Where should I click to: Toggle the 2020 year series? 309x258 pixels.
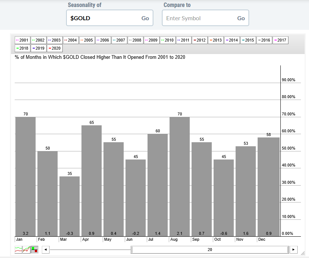point(55,49)
